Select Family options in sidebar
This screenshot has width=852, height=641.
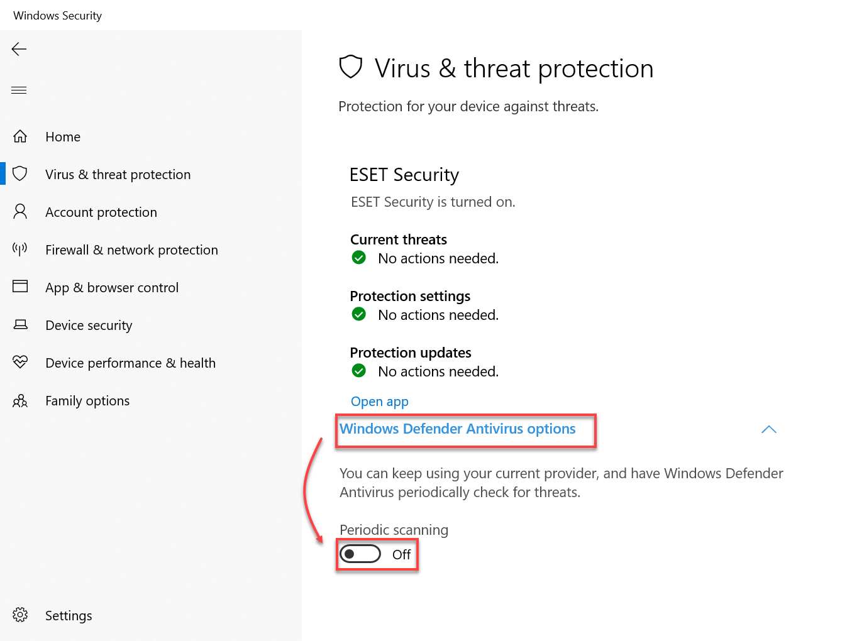point(87,401)
